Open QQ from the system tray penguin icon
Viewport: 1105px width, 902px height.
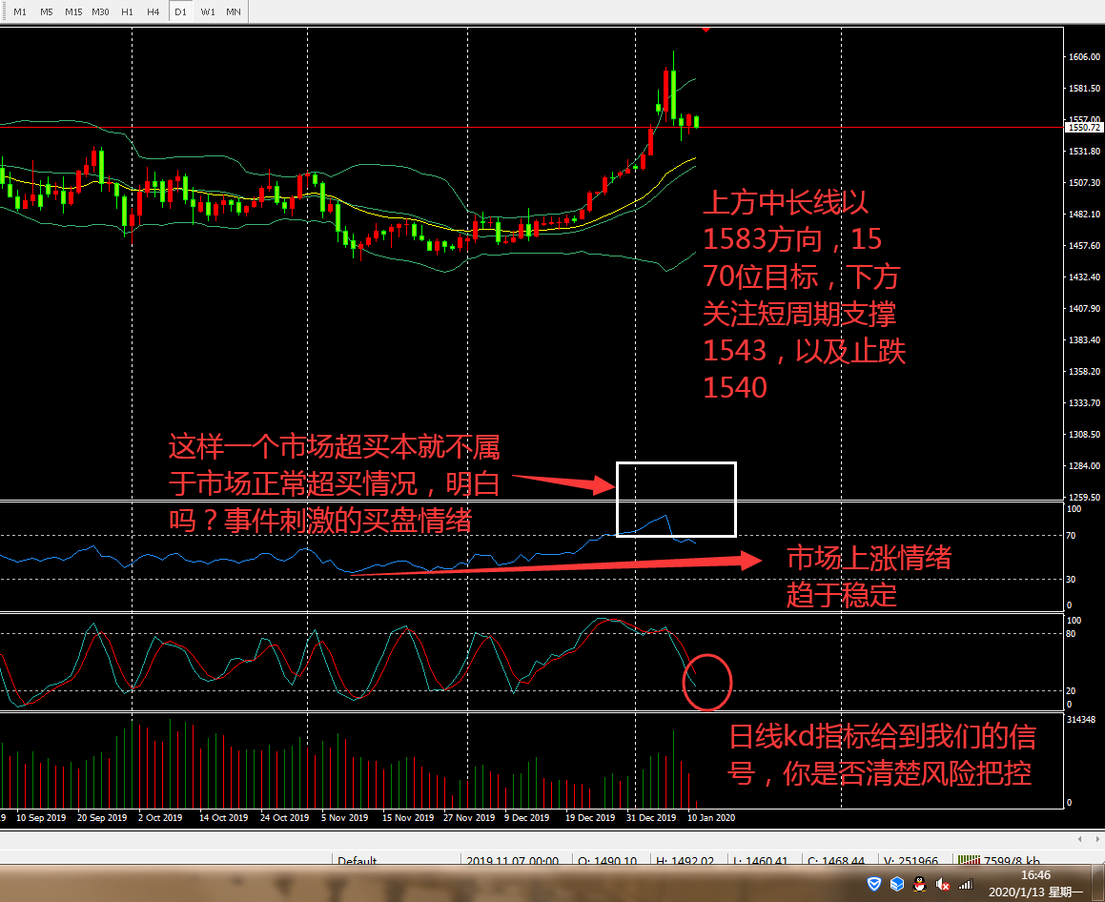[x=921, y=884]
